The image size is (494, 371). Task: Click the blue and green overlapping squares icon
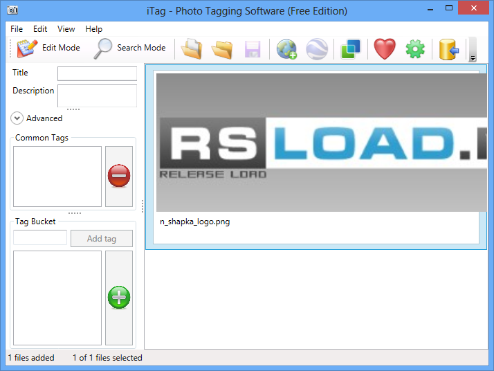[x=351, y=49]
